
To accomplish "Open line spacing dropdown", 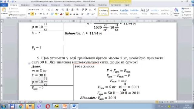I will pos(82,14).
